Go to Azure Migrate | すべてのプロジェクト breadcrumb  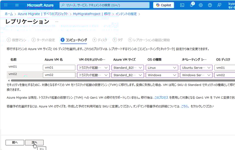click(x=43, y=14)
